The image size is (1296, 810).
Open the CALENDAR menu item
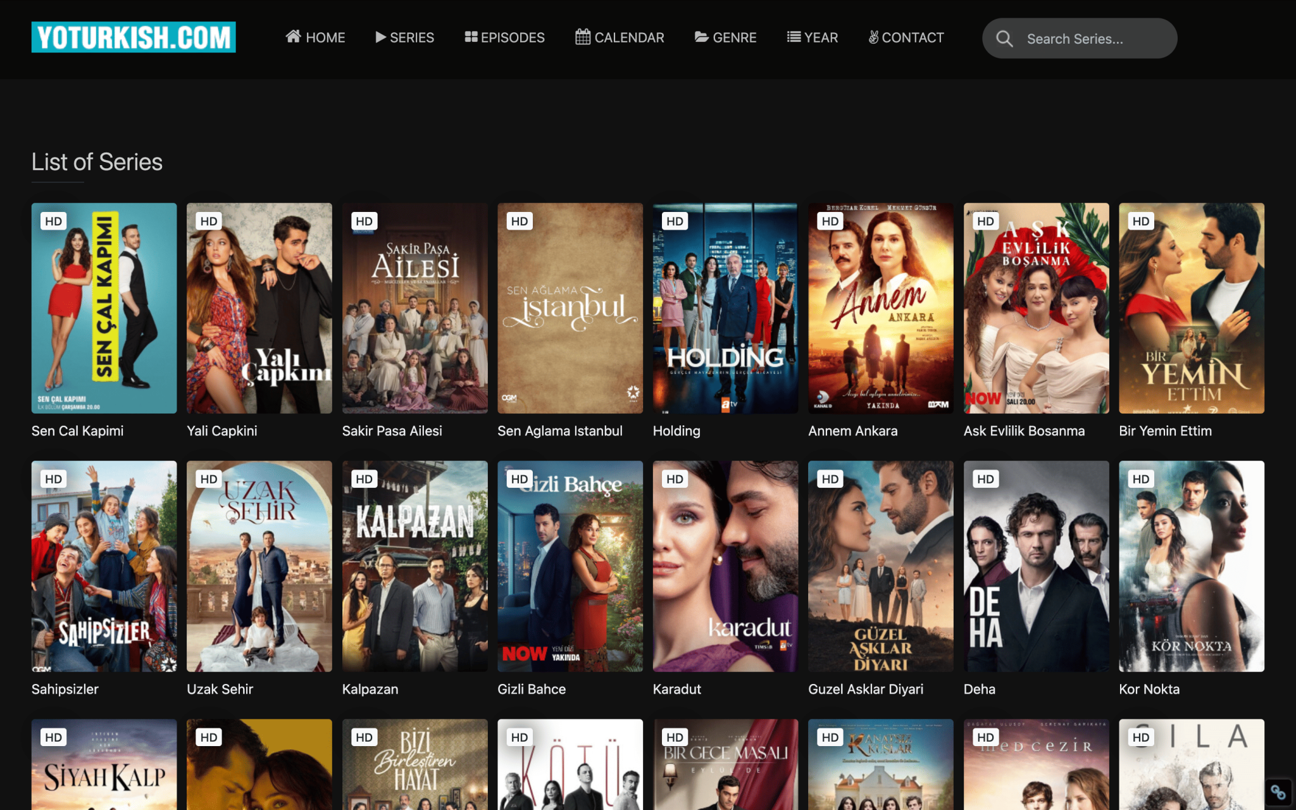[620, 37]
